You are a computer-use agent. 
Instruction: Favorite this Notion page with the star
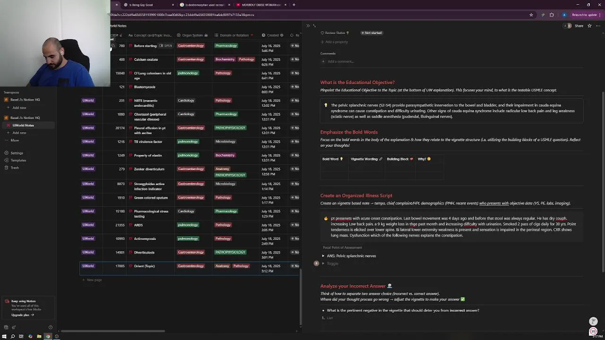(x=589, y=25)
